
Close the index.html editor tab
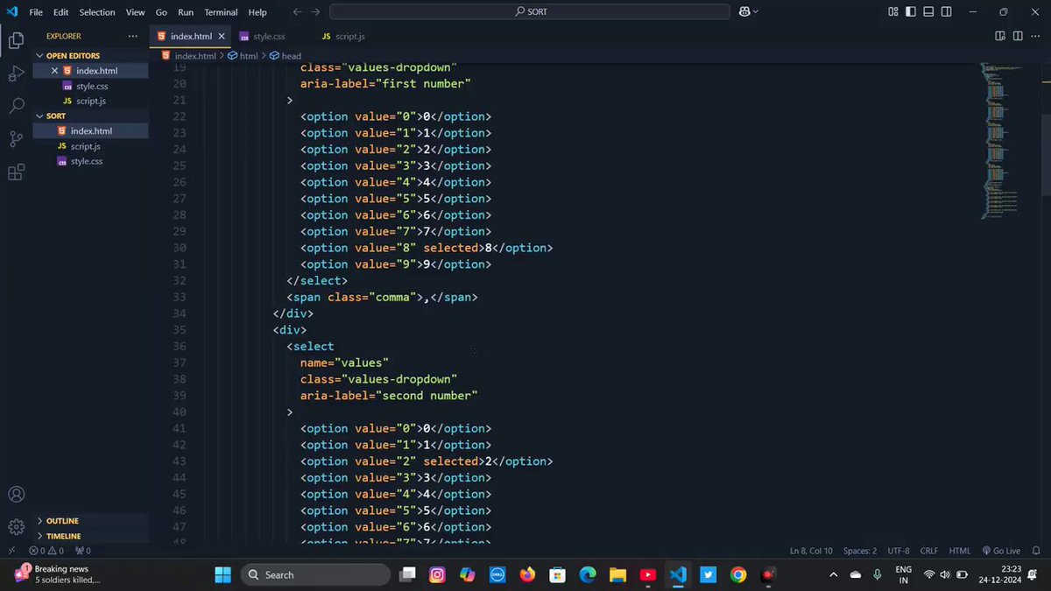pos(222,37)
